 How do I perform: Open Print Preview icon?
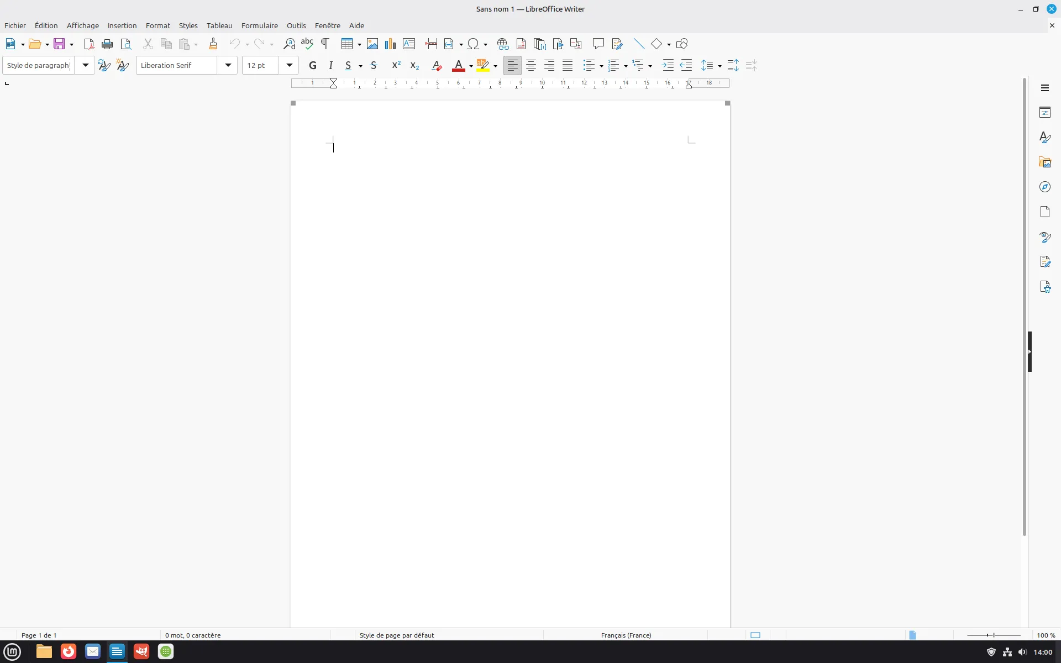pos(126,44)
